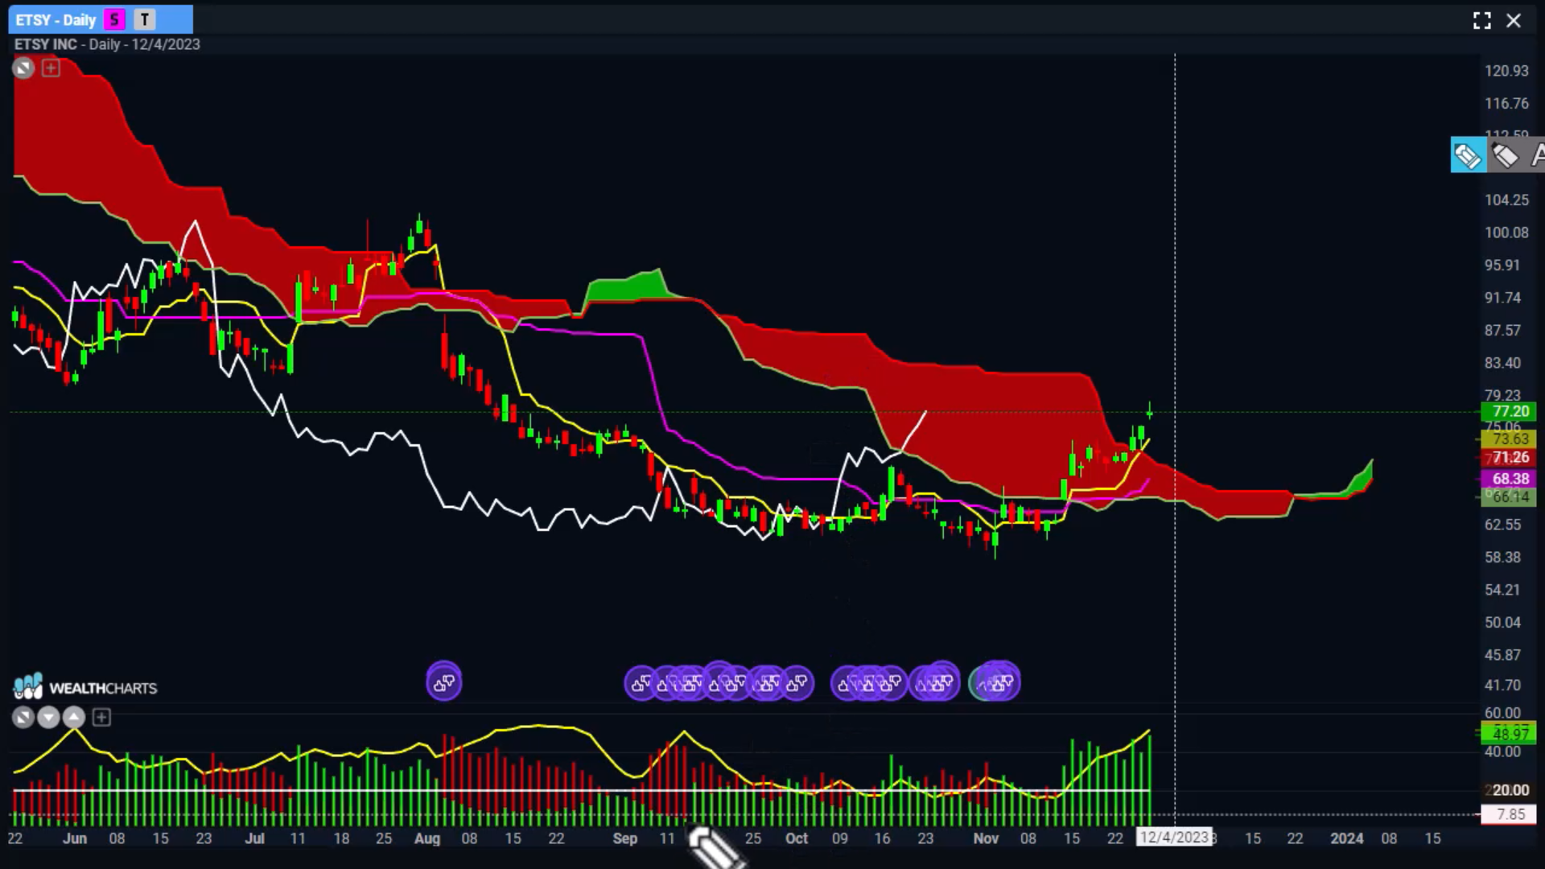Toggle fullscreen for the chart panel
This screenshot has height=869, width=1545.
click(1481, 20)
